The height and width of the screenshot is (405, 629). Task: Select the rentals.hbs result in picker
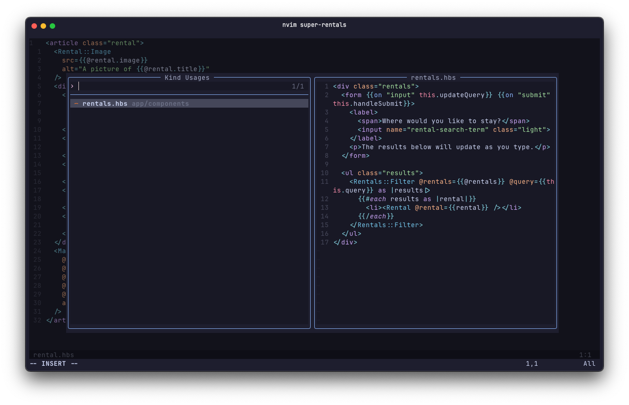click(189, 104)
